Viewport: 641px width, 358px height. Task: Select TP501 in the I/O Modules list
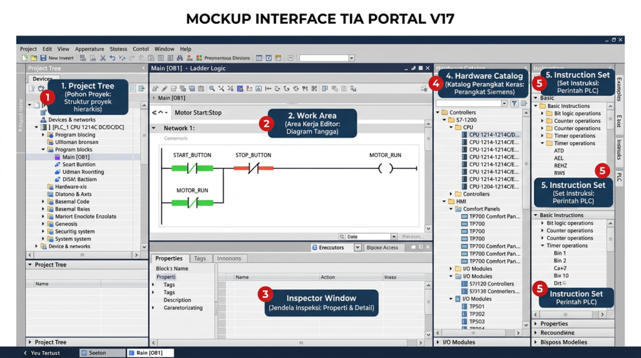click(476, 306)
